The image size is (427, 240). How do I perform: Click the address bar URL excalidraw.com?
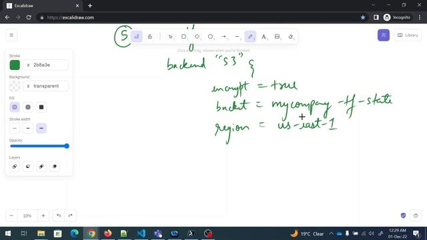coord(71,17)
